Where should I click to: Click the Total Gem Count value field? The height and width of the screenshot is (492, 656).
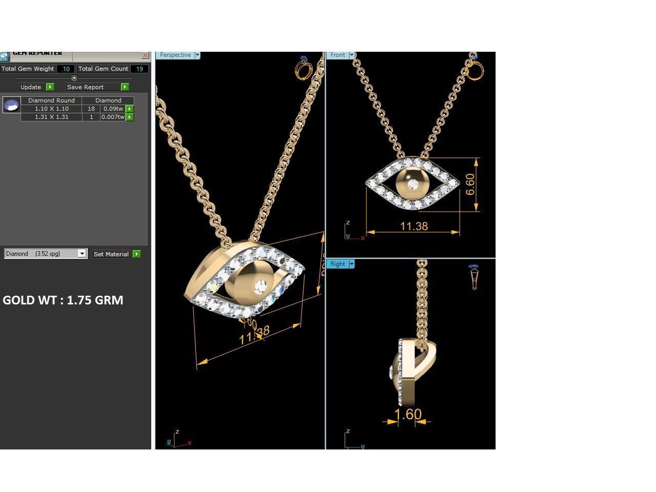tap(139, 69)
